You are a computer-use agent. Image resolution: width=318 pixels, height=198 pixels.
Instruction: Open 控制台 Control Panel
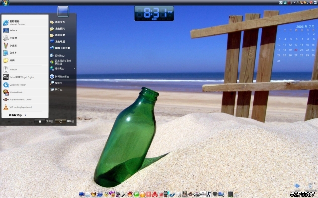[62, 55]
